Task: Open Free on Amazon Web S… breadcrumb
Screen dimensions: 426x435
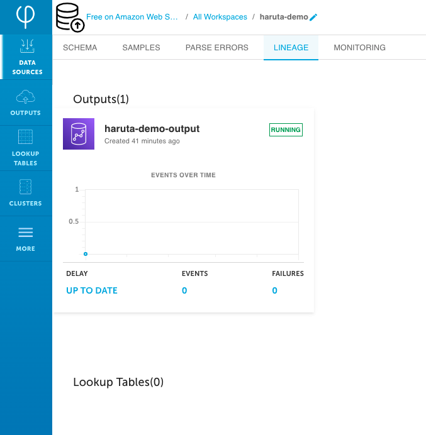Action: (132, 17)
